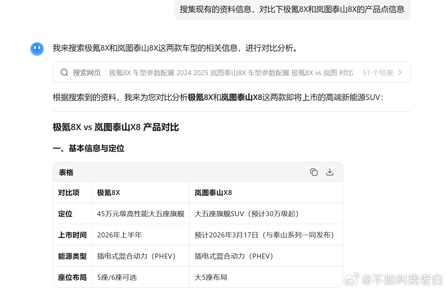Image resolution: width=447 pixels, height=290 pixels.
Task: Click cell 预计2026年3月17日 launch date
Action: click(x=266, y=235)
